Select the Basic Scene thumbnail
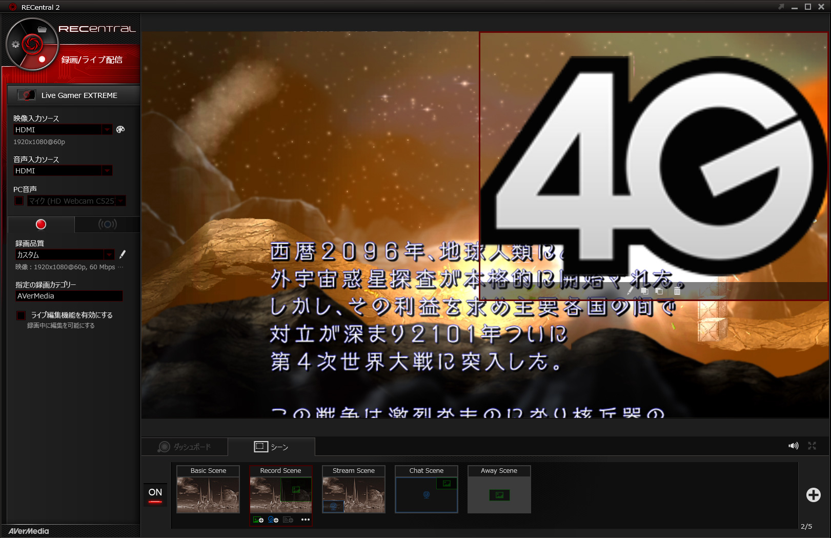This screenshot has width=831, height=538. click(208, 489)
